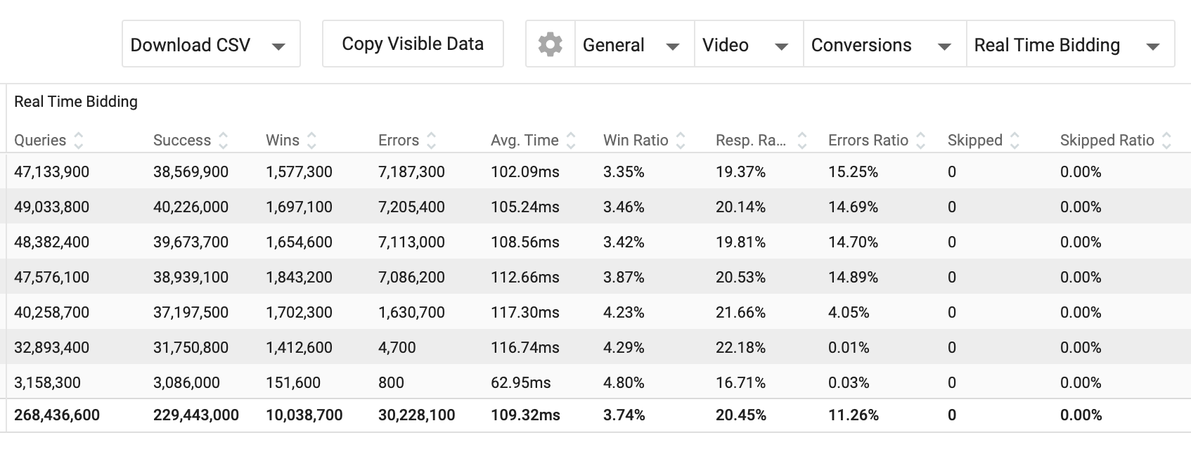Click the settings gear icon

pyautogui.click(x=550, y=44)
